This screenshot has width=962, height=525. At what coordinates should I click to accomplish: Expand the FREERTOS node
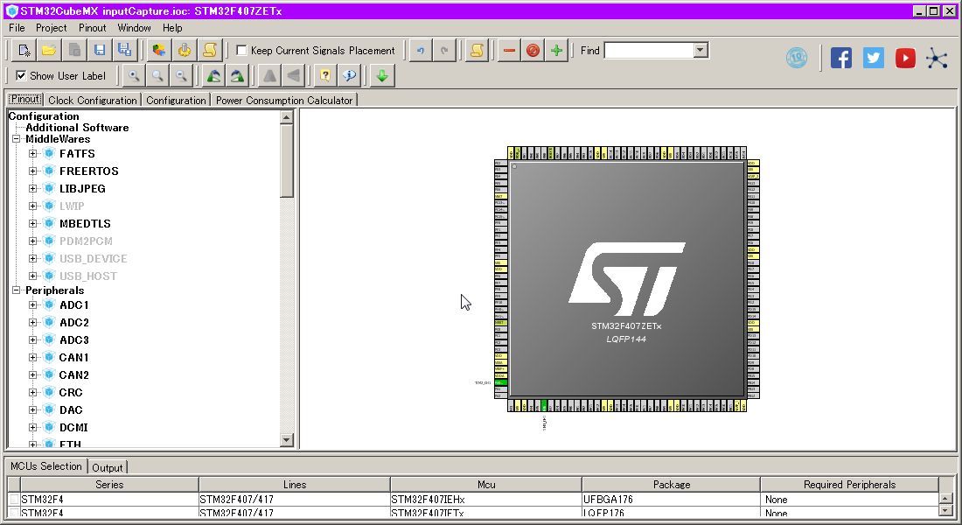pos(32,171)
